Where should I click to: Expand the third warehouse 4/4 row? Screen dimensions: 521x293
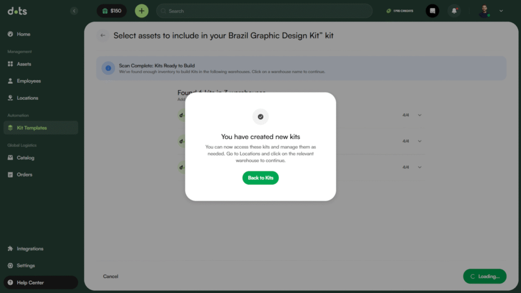pos(420,167)
